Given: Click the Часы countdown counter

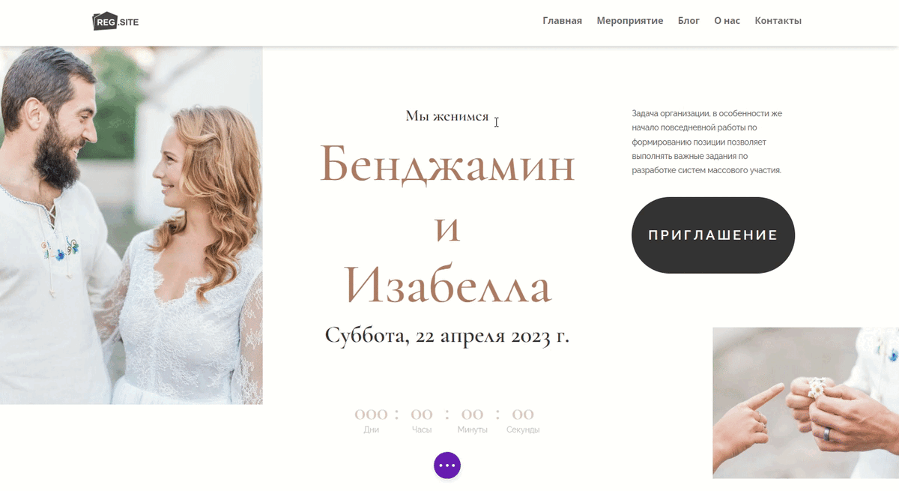Looking at the screenshot, I should pos(422,421).
